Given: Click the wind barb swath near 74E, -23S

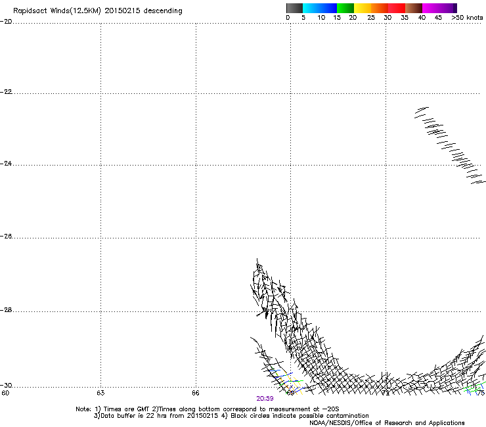Looking at the screenshot, I should pos(450,145).
